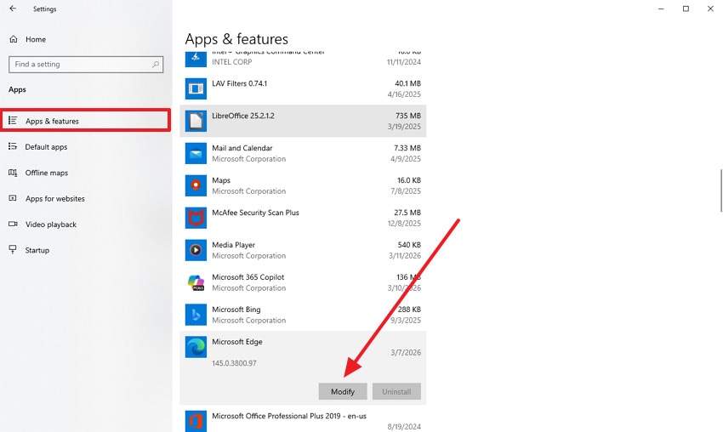
Task: Click the 27.5 MB size value
Action: (407, 213)
